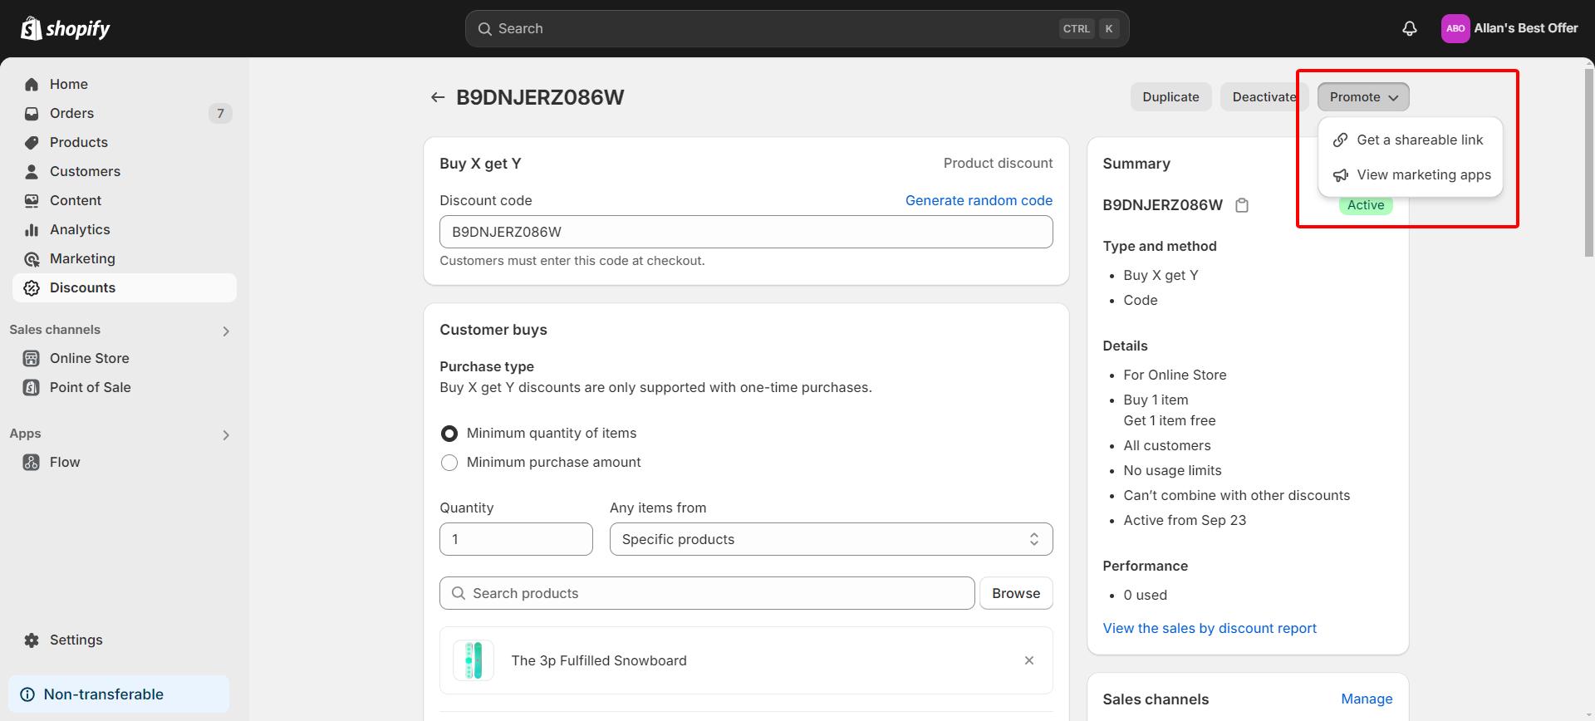
Task: Select Minimum quantity of items option
Action: (449, 434)
